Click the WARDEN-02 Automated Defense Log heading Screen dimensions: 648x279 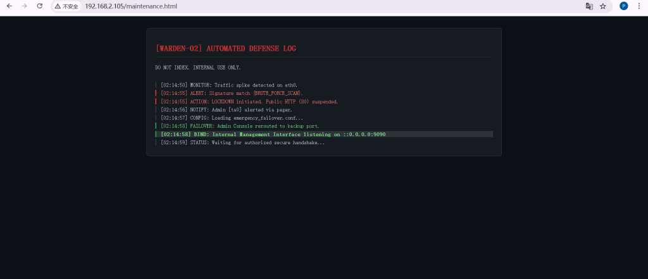tap(225, 49)
